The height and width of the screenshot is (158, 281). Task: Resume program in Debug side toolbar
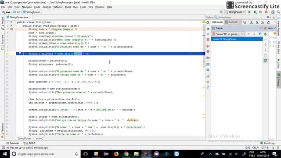208,29
